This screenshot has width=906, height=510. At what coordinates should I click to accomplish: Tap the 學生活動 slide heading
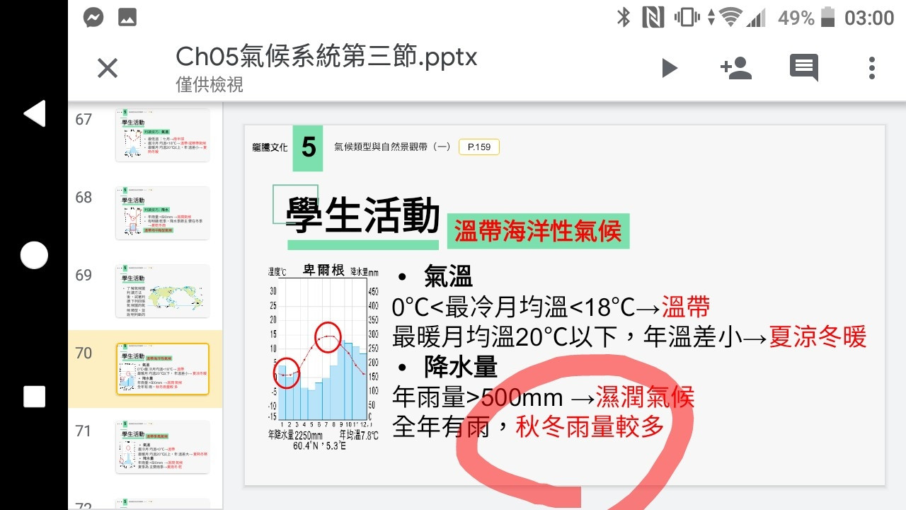[x=363, y=215]
